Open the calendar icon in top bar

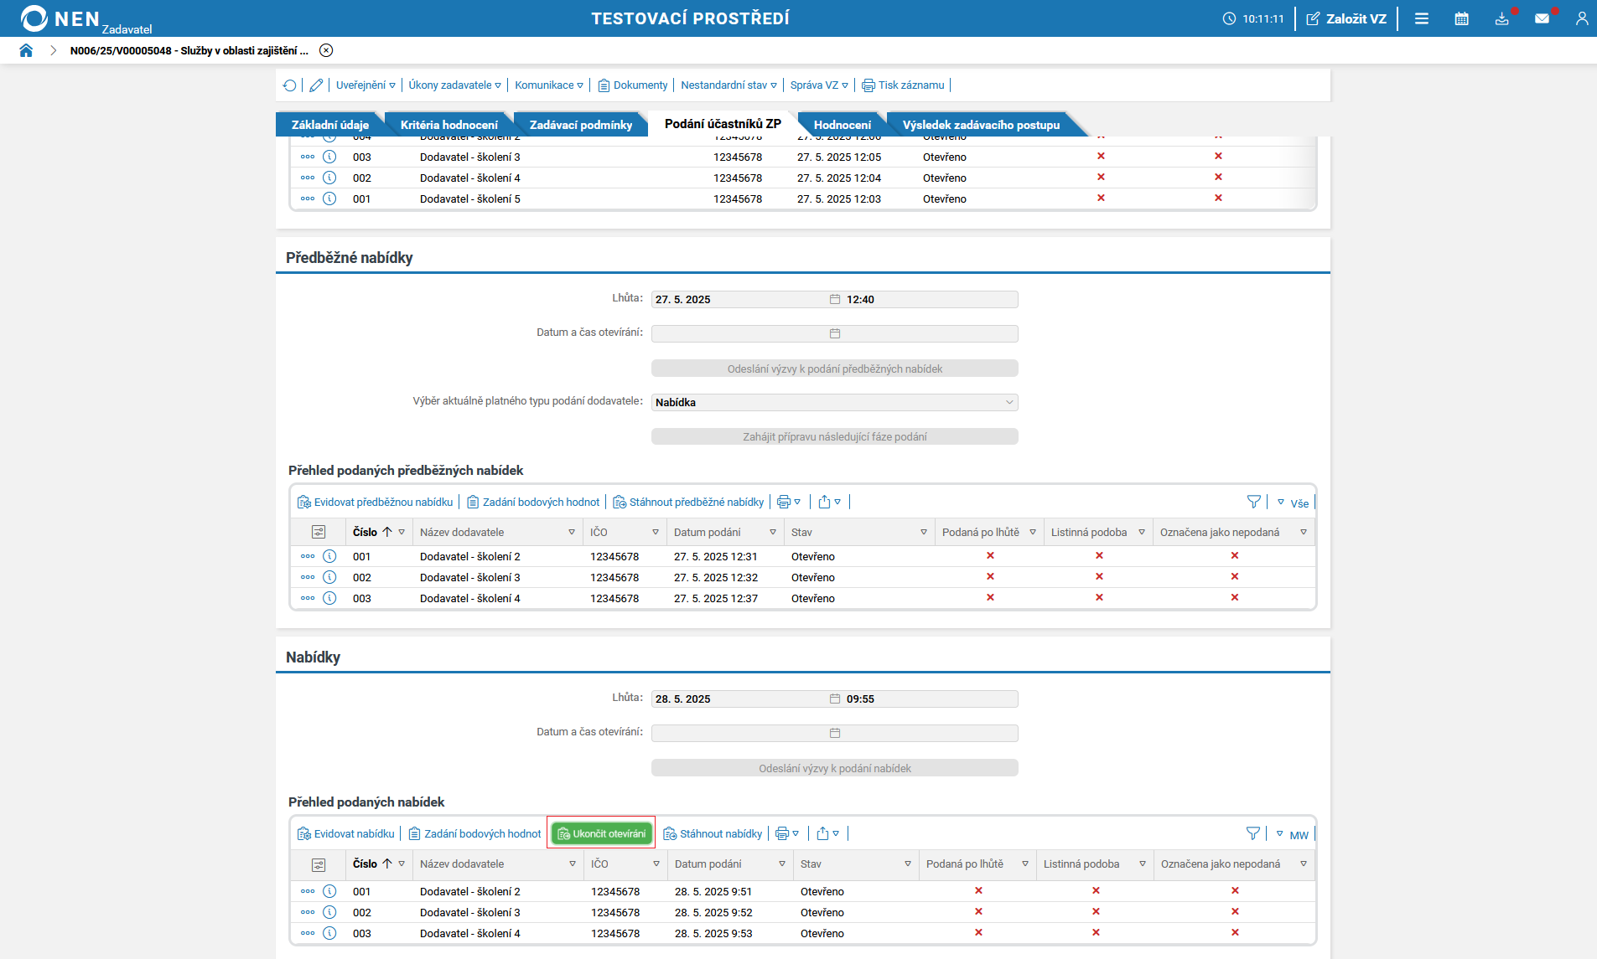[x=1461, y=18]
